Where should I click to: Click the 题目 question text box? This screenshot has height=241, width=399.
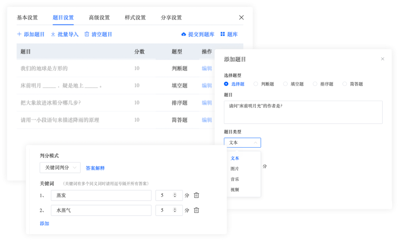click(303, 112)
